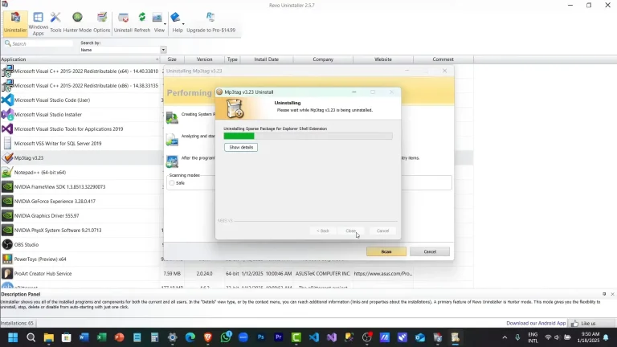The height and width of the screenshot is (347, 617).
Task: Click the Back button in Mp3tag dialog
Action: pos(323,231)
